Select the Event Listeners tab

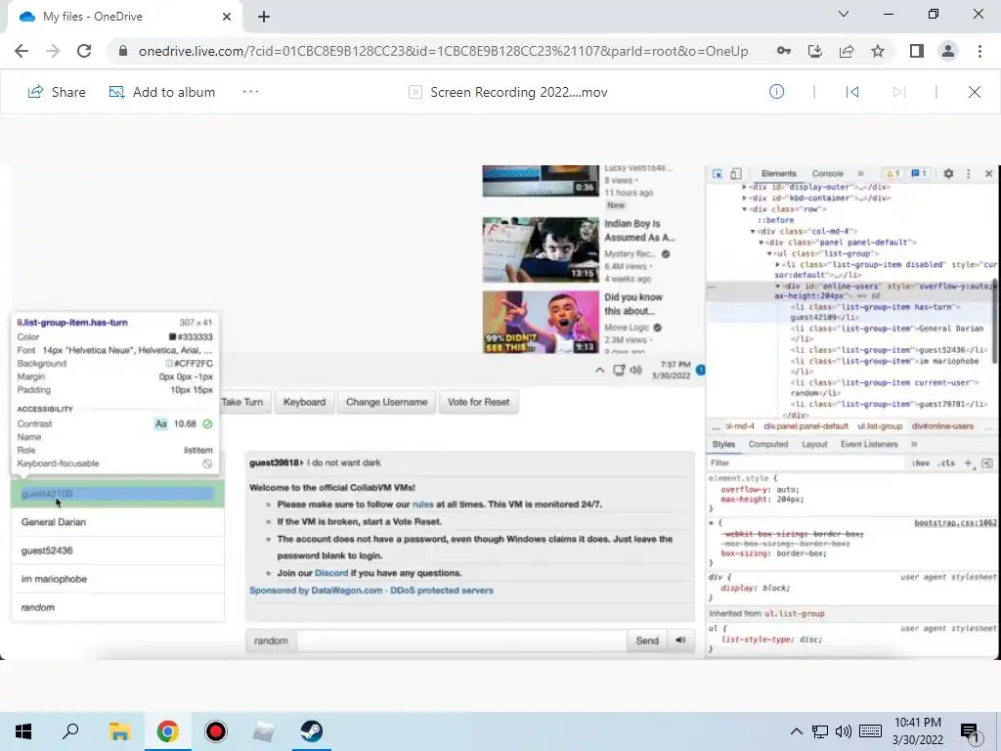869,444
